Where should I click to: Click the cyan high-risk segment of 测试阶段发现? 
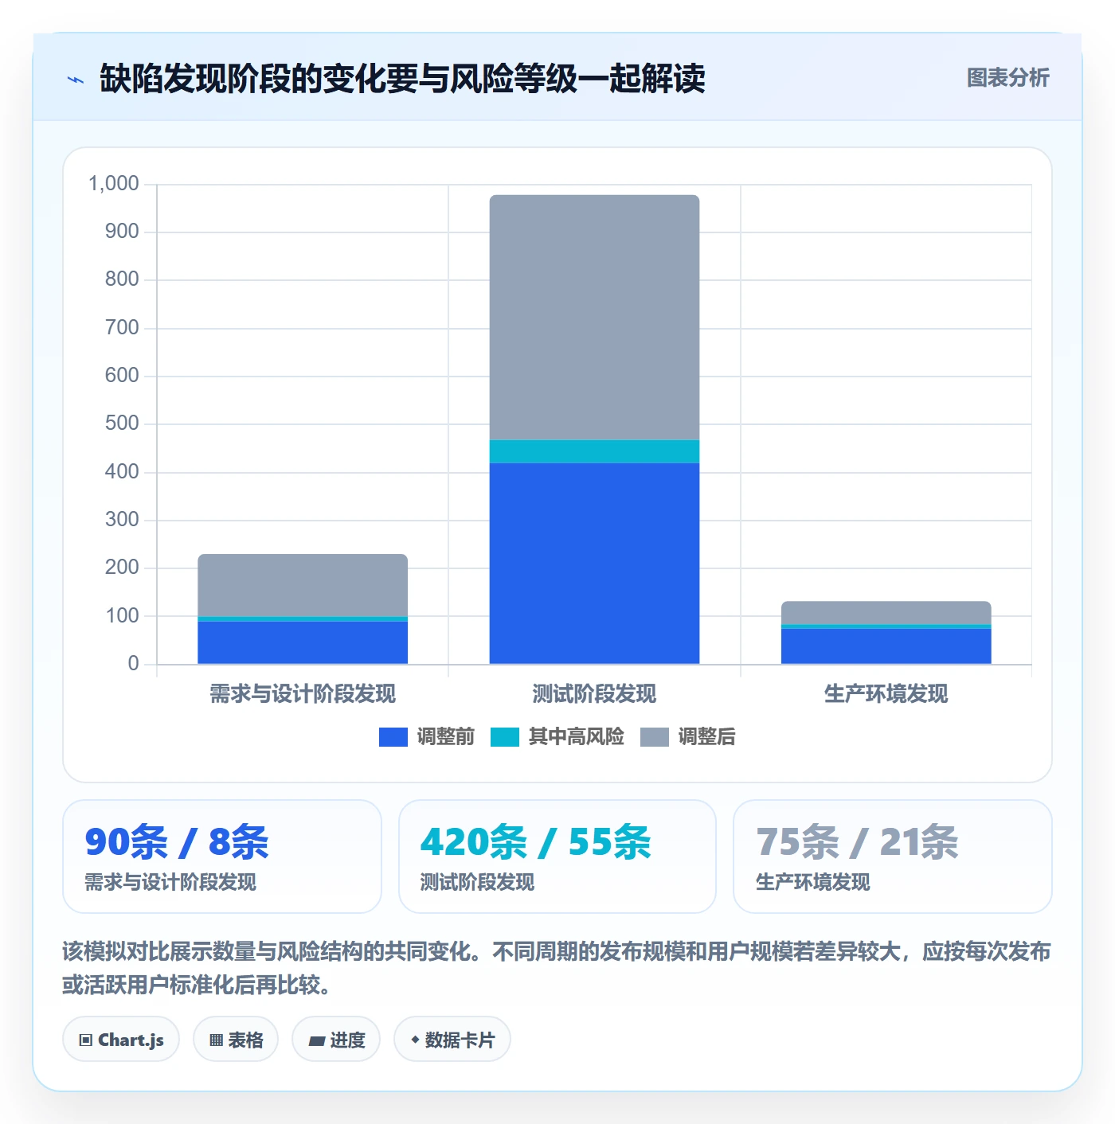click(x=594, y=451)
